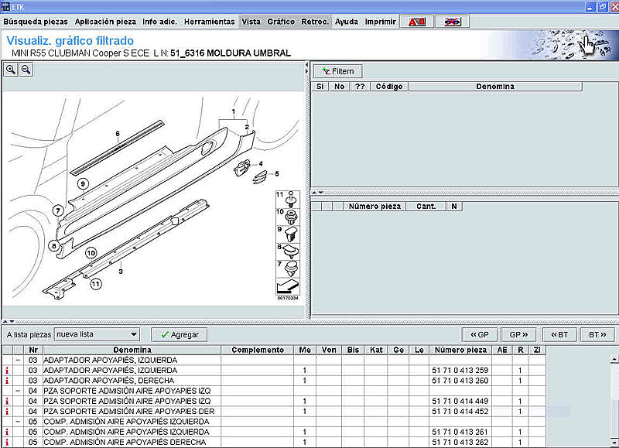Collapse the 04 PZA SOPORTE ADMISIÓN group

pos(18,391)
